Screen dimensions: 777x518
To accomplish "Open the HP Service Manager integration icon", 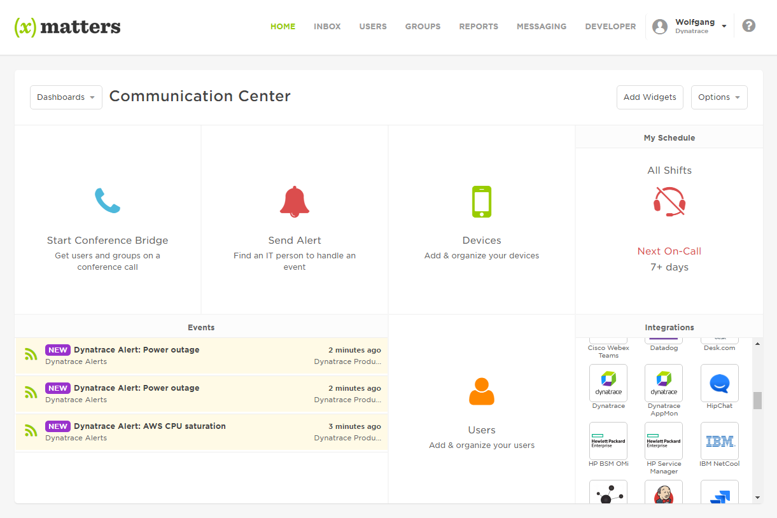I will tap(664, 440).
